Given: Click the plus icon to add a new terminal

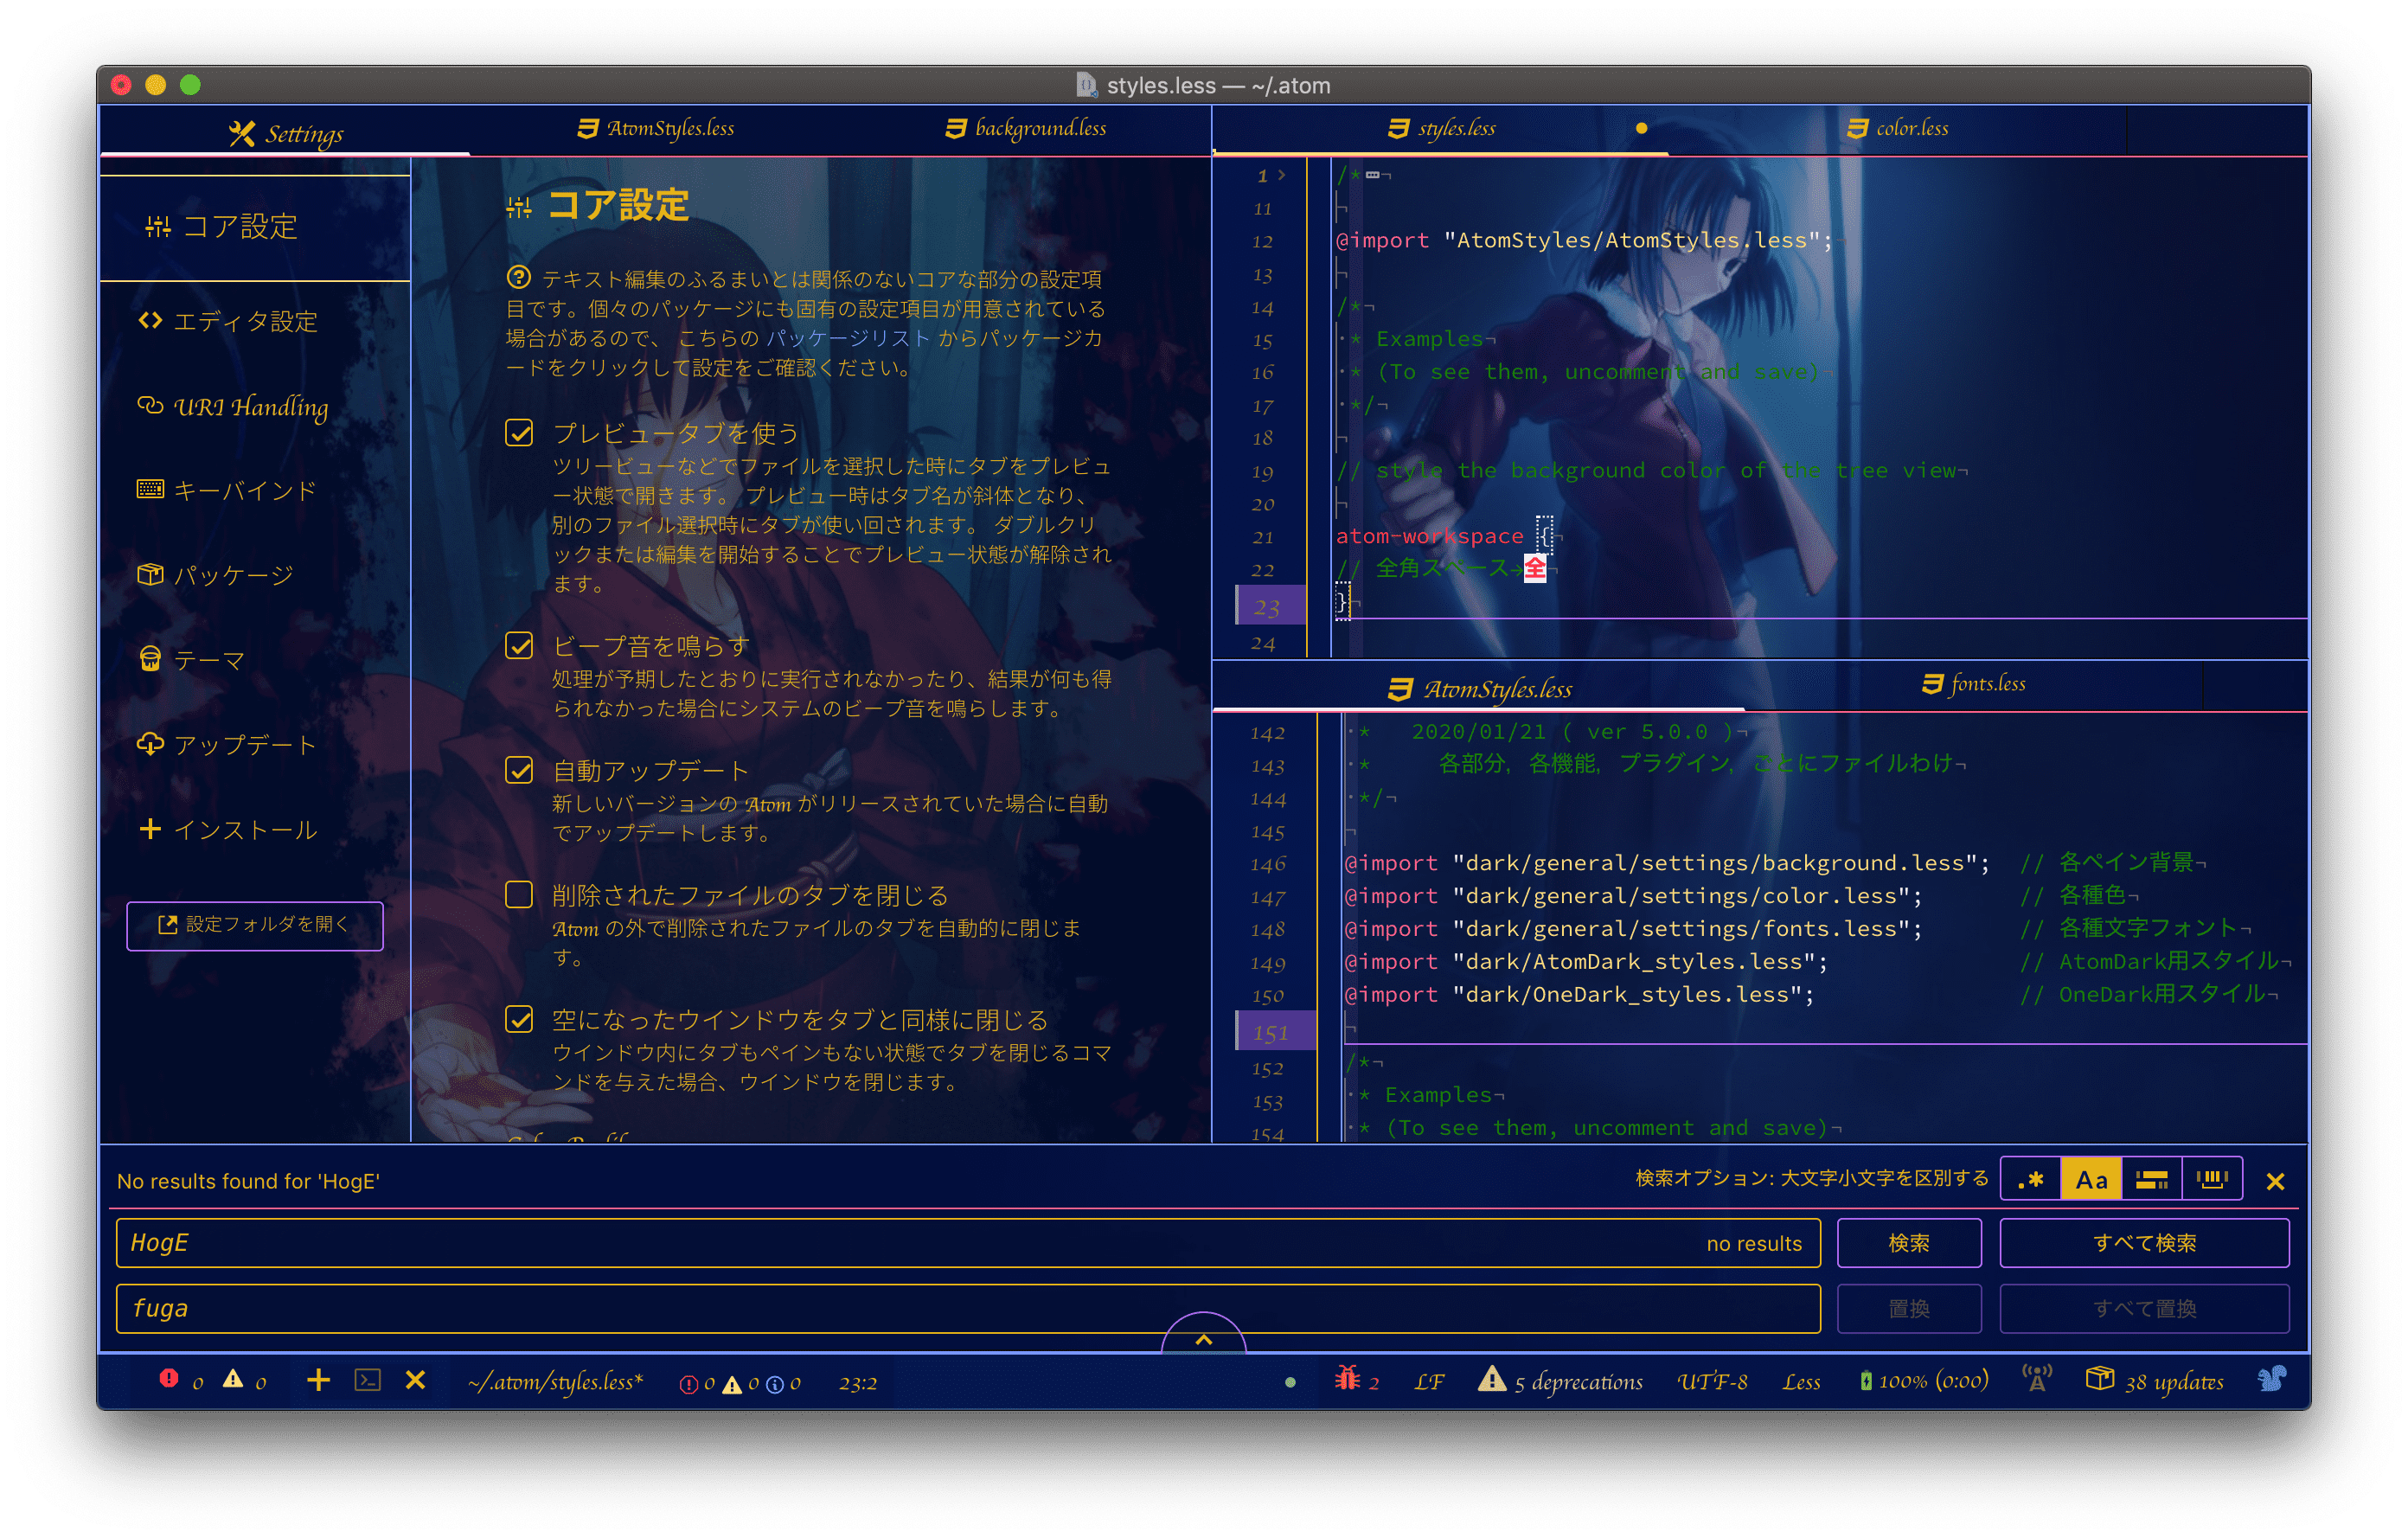Looking at the screenshot, I should click(x=318, y=1381).
